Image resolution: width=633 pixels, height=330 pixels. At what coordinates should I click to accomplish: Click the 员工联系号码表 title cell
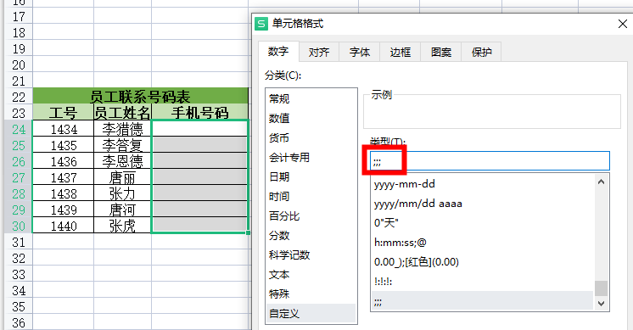click(140, 97)
